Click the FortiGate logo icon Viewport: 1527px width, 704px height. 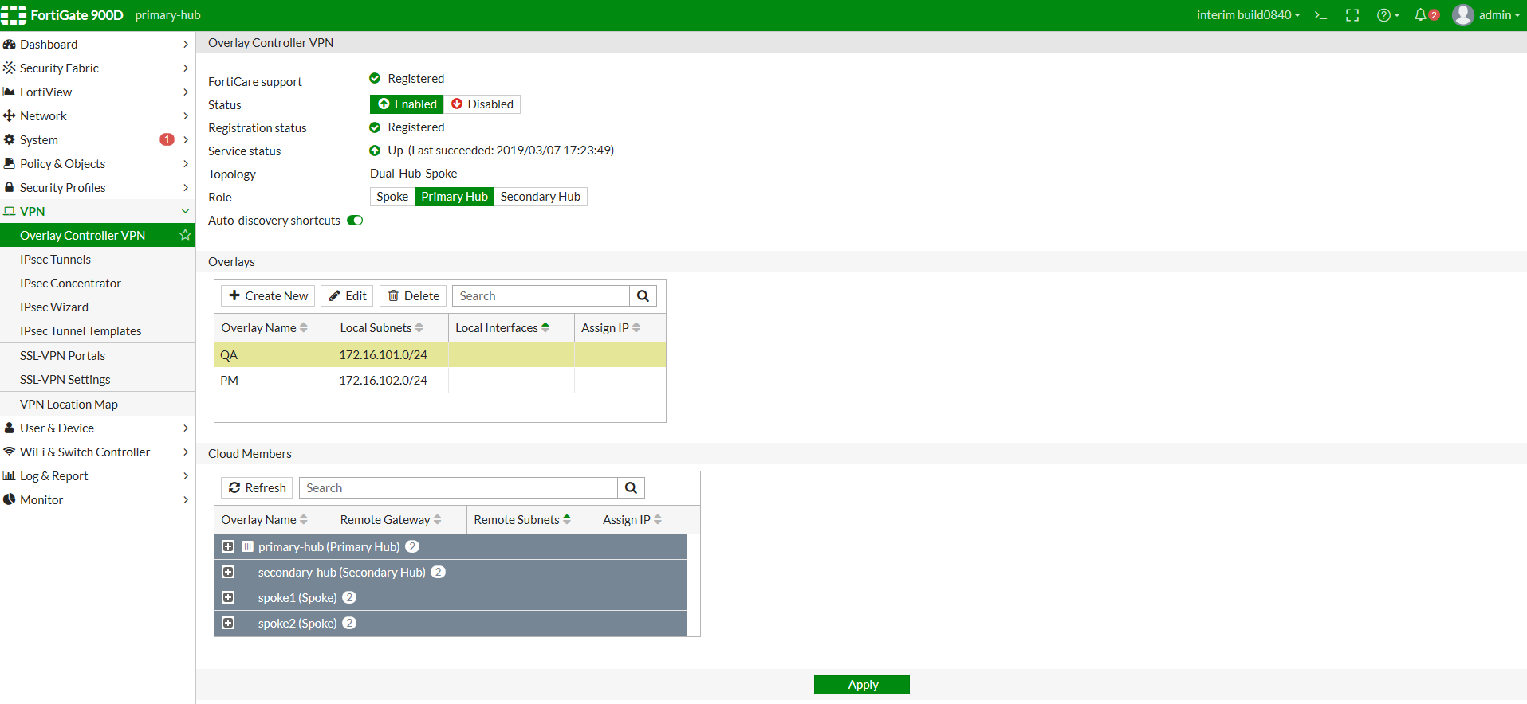coord(14,15)
